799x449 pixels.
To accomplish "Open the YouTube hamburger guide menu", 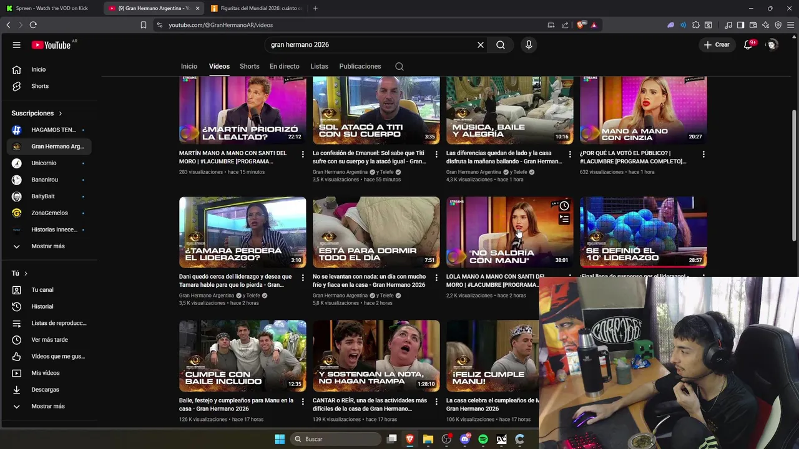I will click(x=17, y=45).
